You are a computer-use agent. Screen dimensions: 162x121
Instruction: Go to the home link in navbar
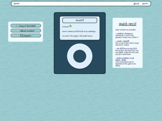click(16, 4)
